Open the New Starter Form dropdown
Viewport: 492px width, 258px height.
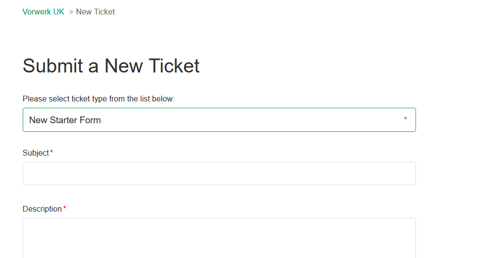219,120
